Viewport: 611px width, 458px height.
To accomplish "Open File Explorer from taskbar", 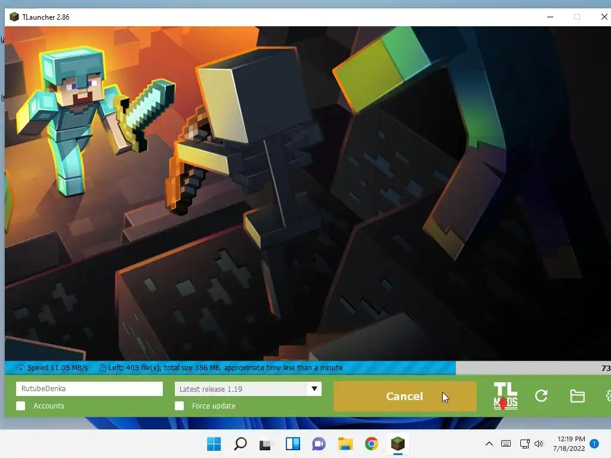I will pyautogui.click(x=345, y=444).
